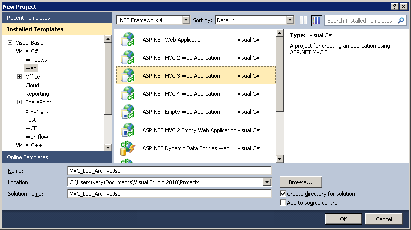Viewport: 411px width, 230px height.
Task: Open the Location path dropdown arrow
Action: pyautogui.click(x=267, y=182)
